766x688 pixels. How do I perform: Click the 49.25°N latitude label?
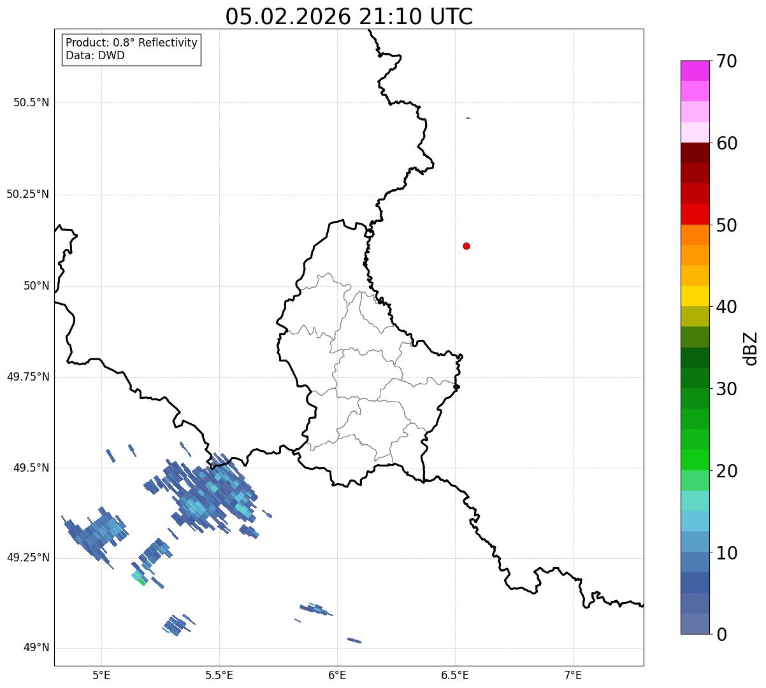point(28,558)
